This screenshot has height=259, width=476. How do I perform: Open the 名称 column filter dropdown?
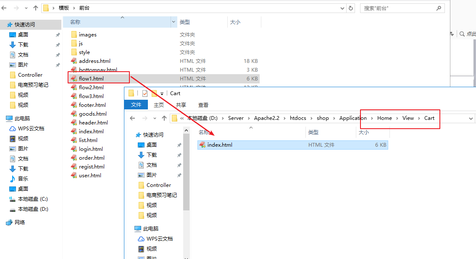click(x=174, y=22)
